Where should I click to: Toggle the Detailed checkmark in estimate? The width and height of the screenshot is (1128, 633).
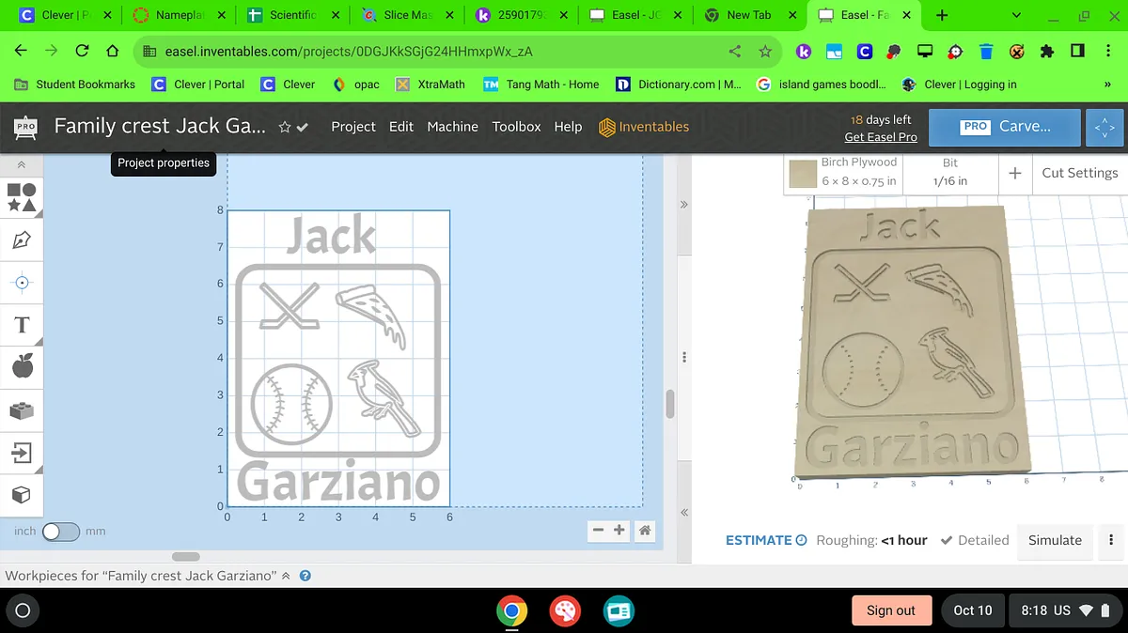(x=948, y=540)
